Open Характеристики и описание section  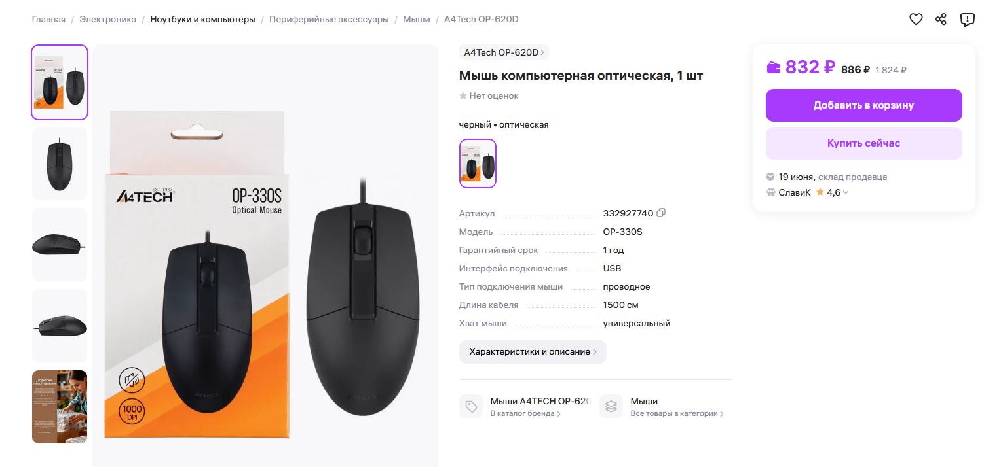533,352
